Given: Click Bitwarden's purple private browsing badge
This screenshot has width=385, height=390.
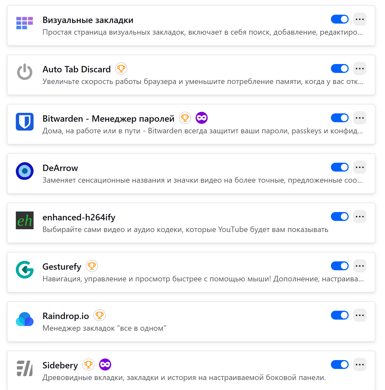Looking at the screenshot, I should point(202,118).
